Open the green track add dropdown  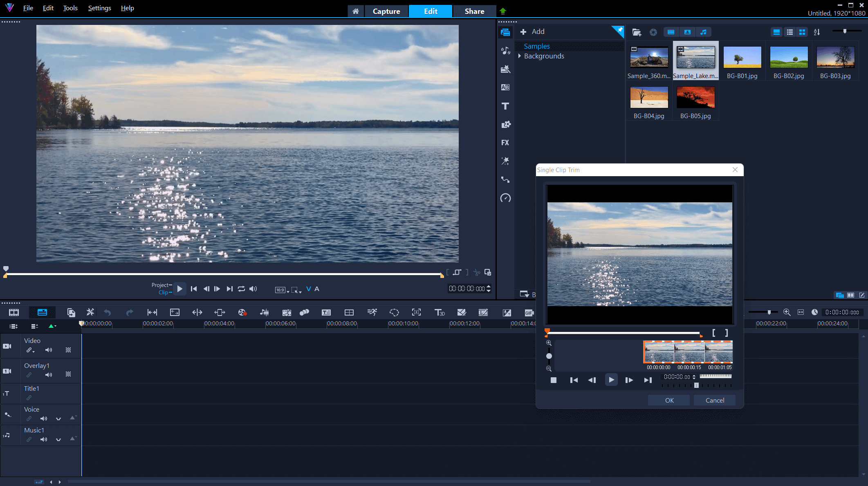[x=52, y=326]
